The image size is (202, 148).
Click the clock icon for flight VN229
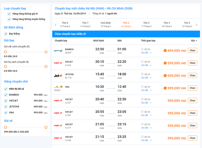[x=142, y=86]
